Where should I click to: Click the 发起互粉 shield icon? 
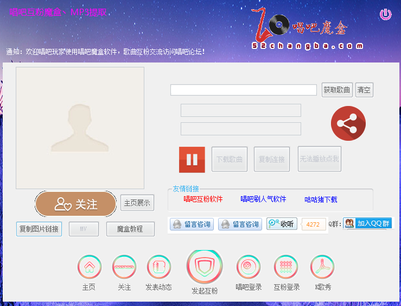[x=205, y=267]
